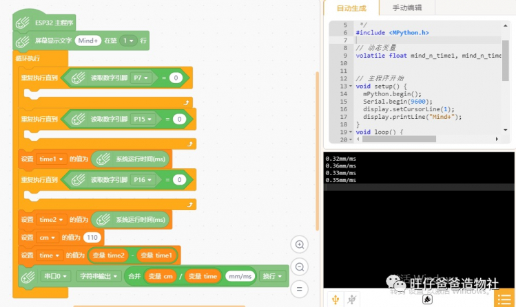
Task: Click the code editor horizontal scrollbar
Action: [x=399, y=139]
